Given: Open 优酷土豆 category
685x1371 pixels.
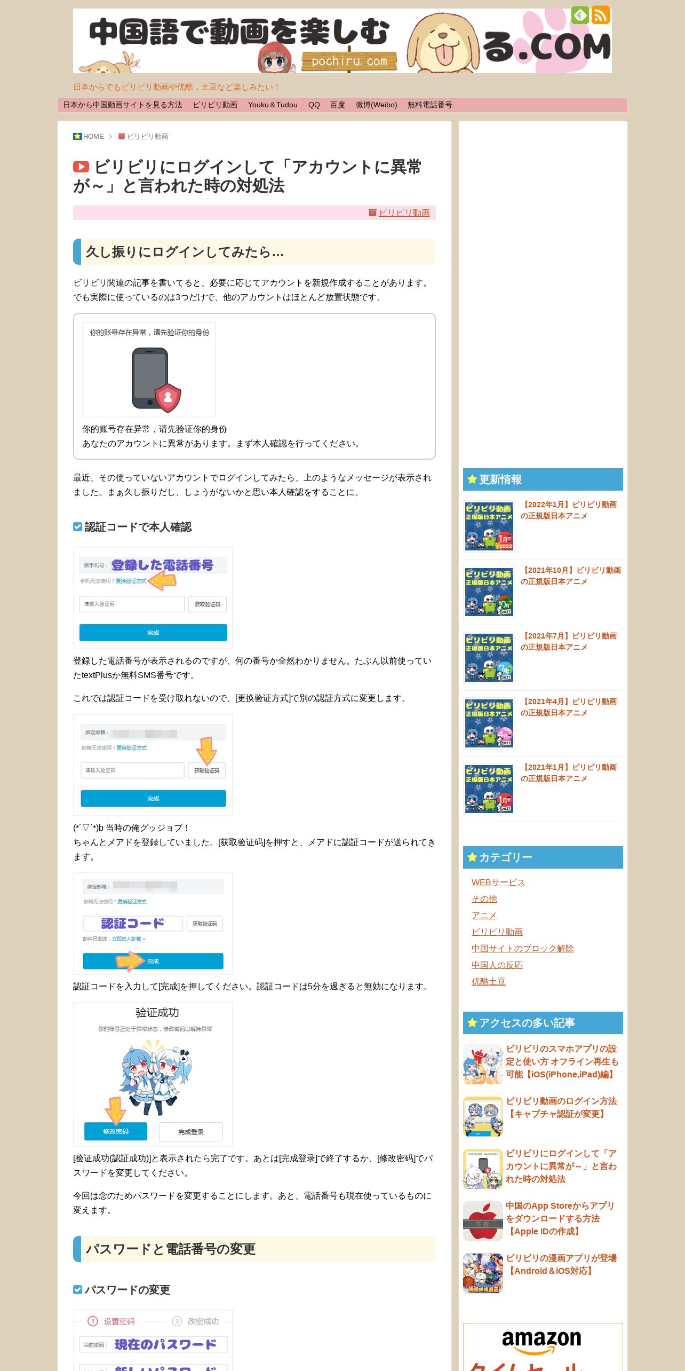Looking at the screenshot, I should pyautogui.click(x=488, y=982).
